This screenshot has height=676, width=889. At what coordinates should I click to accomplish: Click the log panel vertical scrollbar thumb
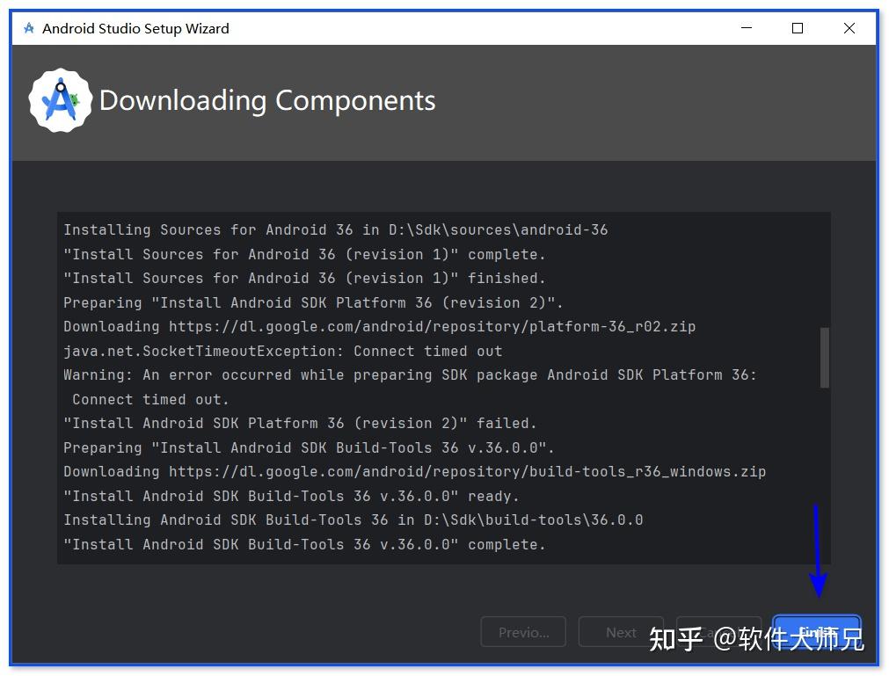[x=824, y=358]
